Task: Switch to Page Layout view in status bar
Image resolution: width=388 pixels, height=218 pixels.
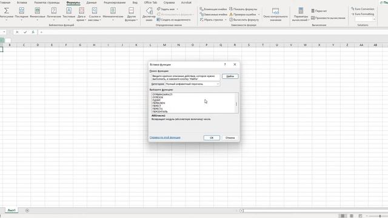Action: [x=352, y=216]
